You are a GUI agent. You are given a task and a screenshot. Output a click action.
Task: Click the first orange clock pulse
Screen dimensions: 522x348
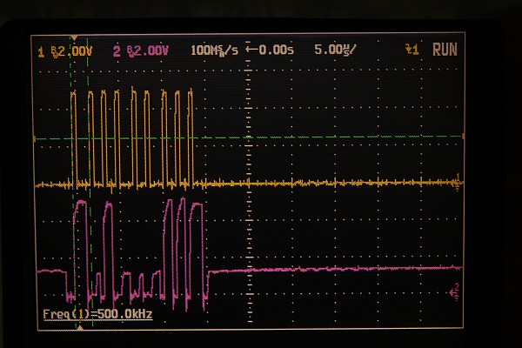[x=74, y=130]
